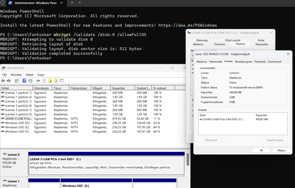Click the yellow page with magnifier icon
Image resolution: width=295 pixels, height=188 pixels.
(56, 81)
